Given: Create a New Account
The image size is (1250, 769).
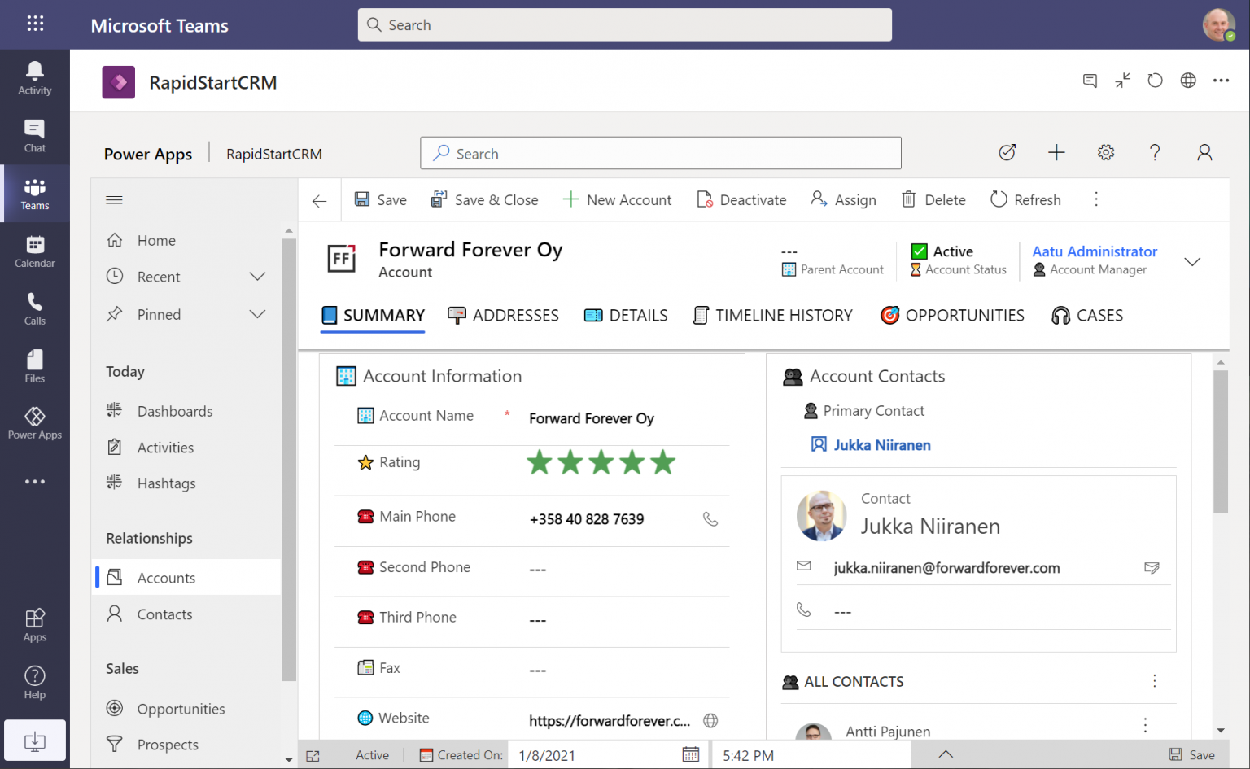Looking at the screenshot, I should (617, 200).
